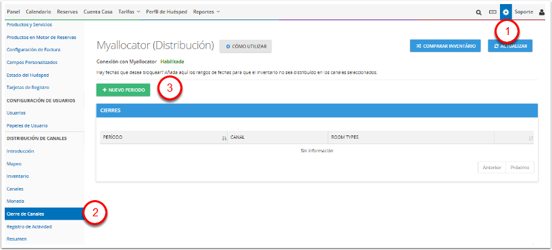Screen dimensions: 552x250
Task: Open Introducción under Distribución de Canales
Action: [x=20, y=152]
